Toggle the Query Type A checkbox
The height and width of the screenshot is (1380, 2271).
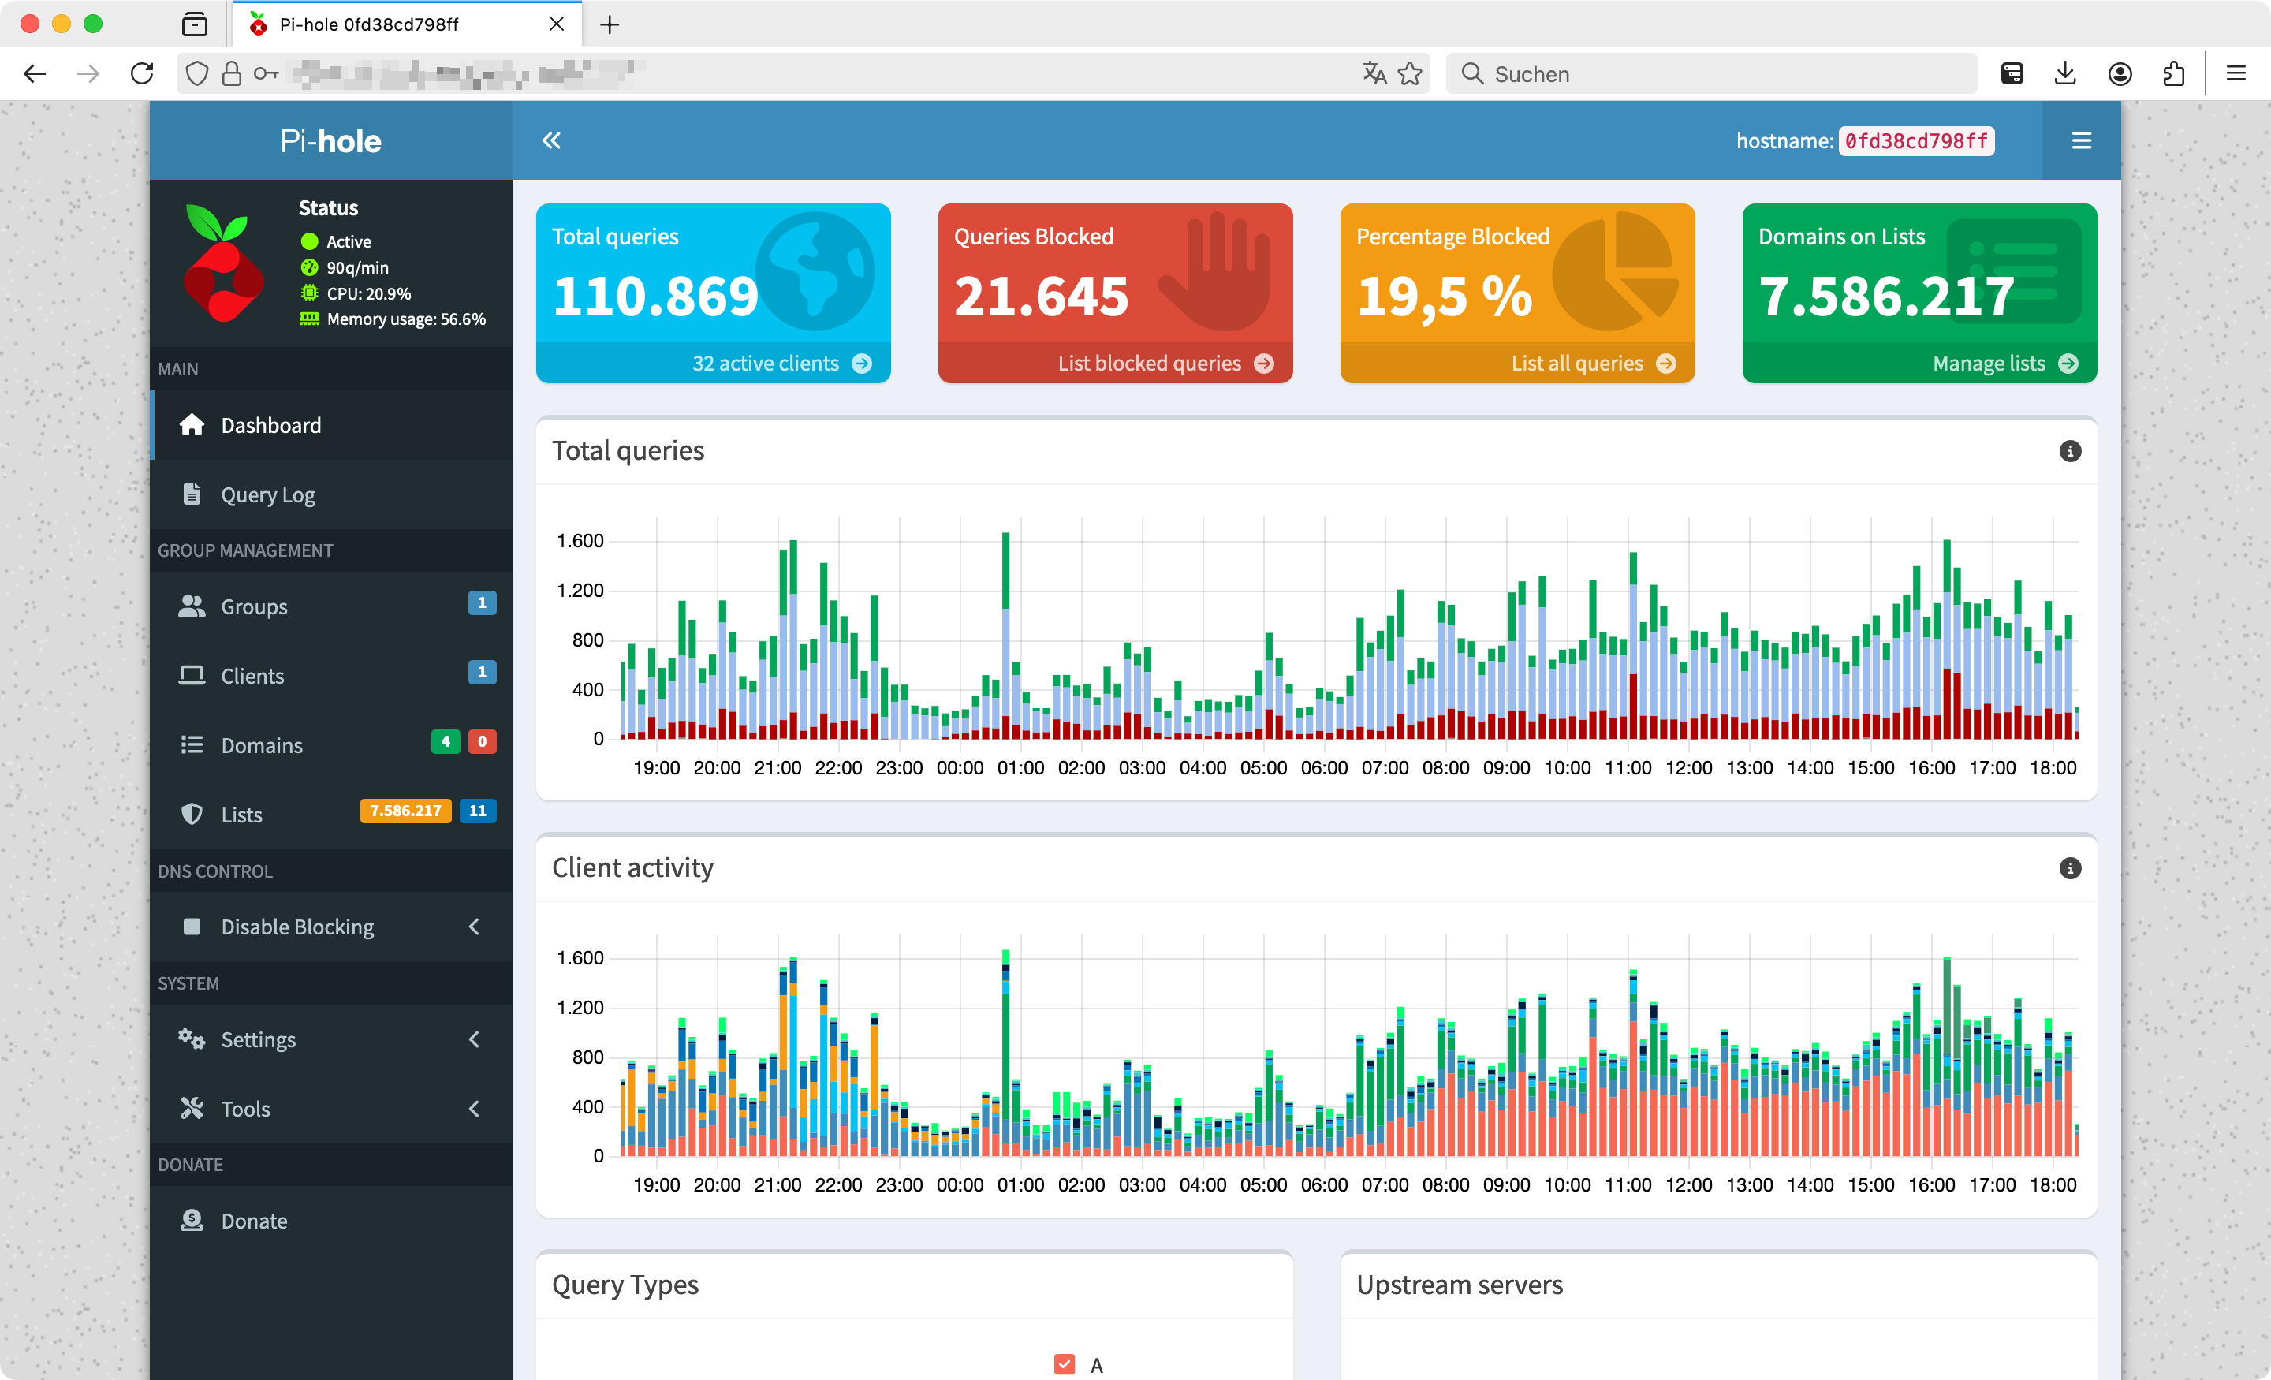pyautogui.click(x=1062, y=1362)
